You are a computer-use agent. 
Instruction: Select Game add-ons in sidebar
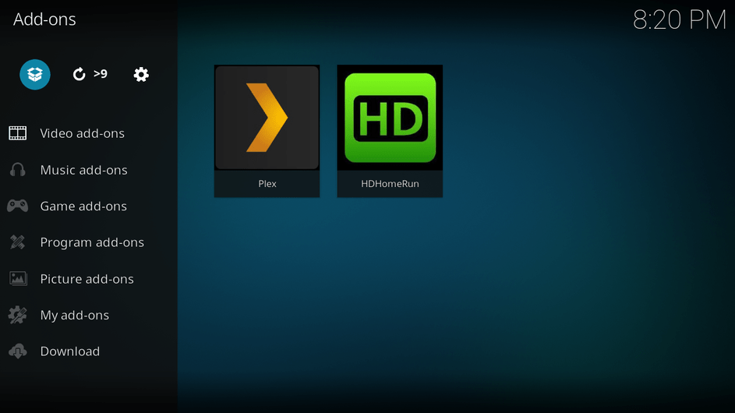[x=83, y=206]
